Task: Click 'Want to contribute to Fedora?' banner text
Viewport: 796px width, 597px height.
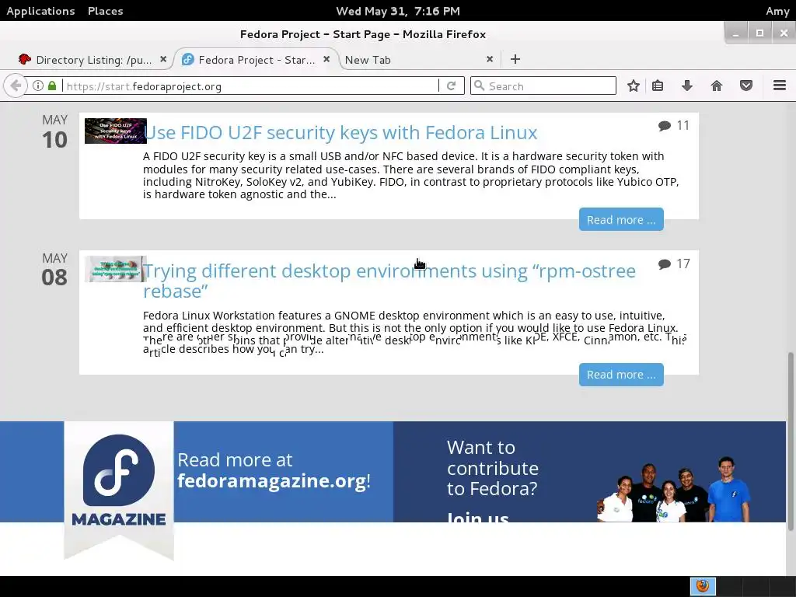Action: (492, 468)
